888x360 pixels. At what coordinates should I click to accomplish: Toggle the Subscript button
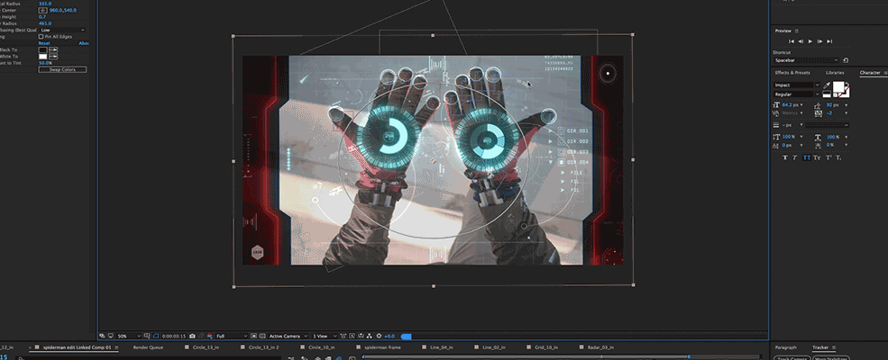[x=838, y=157]
